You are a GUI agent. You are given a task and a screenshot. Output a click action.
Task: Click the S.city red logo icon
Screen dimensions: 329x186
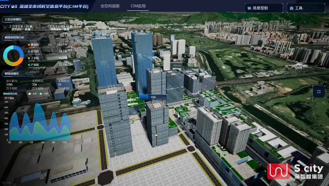click(x=279, y=171)
